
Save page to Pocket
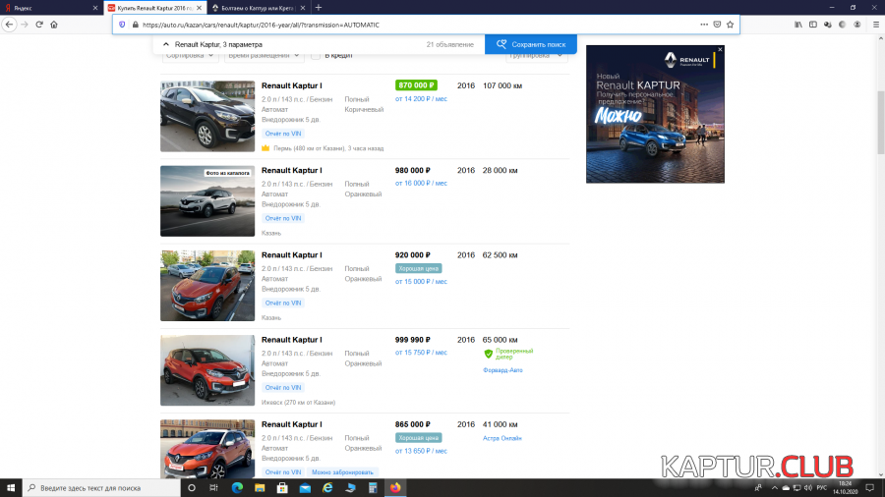coord(717,25)
